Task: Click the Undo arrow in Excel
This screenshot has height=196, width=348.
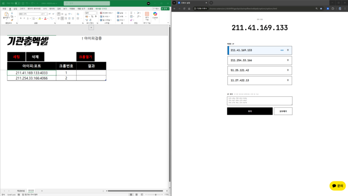Action: tap(27, 3)
